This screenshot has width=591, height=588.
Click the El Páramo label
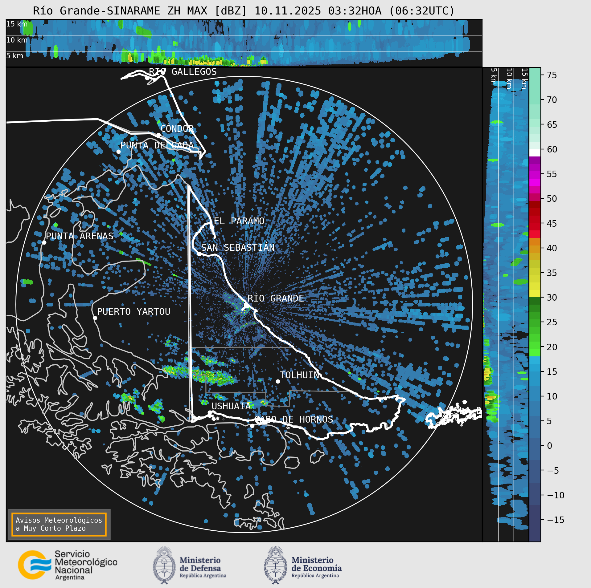tap(239, 221)
